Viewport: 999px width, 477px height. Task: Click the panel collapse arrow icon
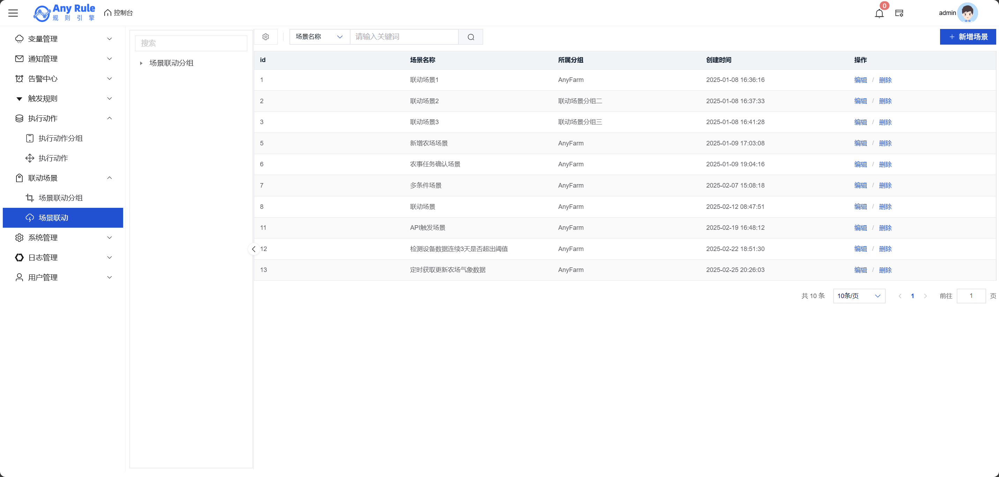[x=254, y=249]
